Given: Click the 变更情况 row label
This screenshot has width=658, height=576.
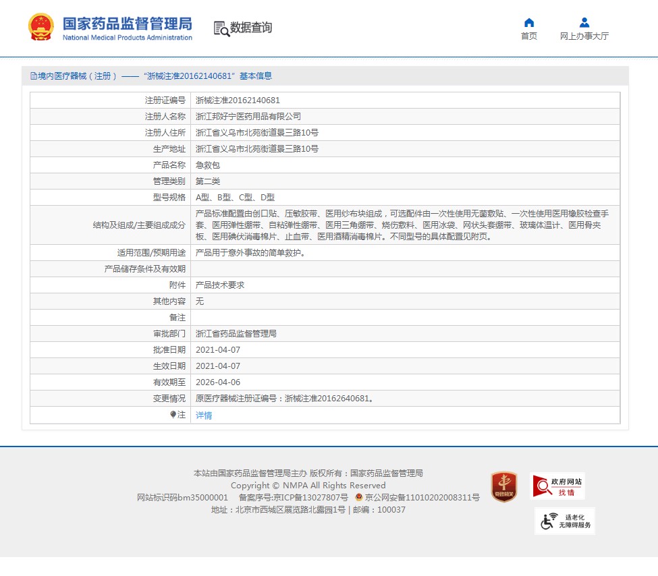Looking at the screenshot, I should [x=169, y=399].
